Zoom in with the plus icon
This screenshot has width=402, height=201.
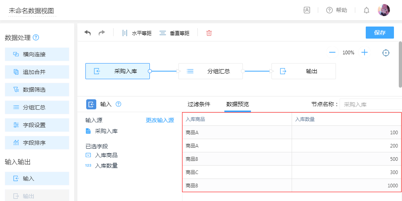pyautogui.click(x=365, y=53)
